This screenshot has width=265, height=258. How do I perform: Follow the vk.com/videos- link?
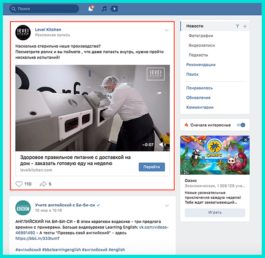(x=154, y=227)
